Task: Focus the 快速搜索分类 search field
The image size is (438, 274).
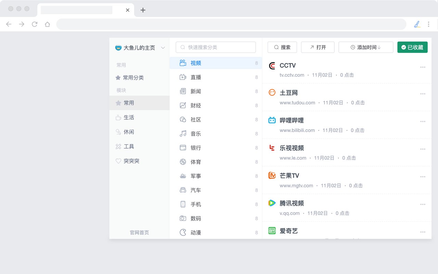Action: [216, 47]
